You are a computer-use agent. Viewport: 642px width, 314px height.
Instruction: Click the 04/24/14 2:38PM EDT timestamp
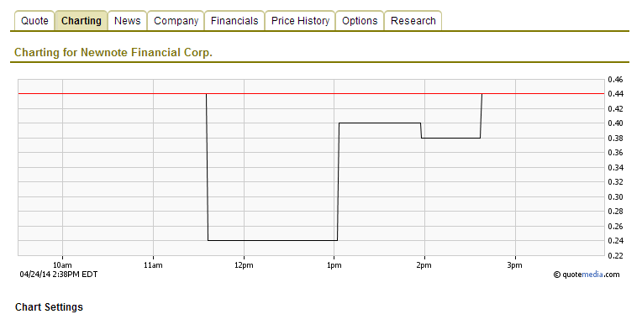pyautogui.click(x=59, y=274)
